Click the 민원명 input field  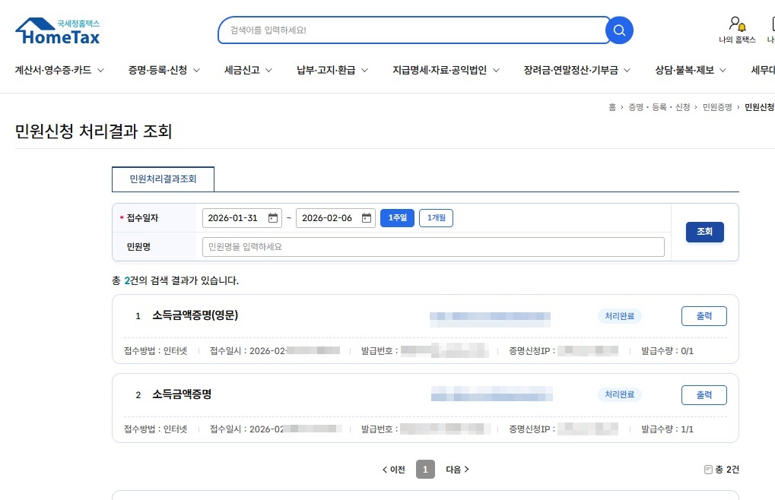433,246
